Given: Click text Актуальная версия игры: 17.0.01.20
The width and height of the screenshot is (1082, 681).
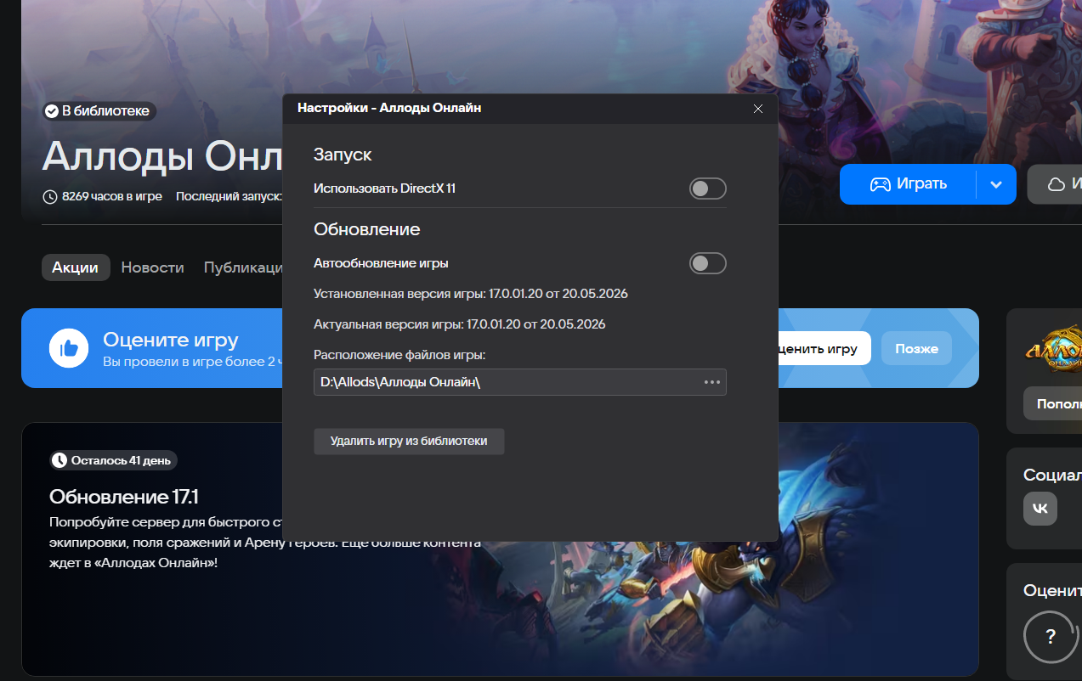Looking at the screenshot, I should [x=460, y=324].
